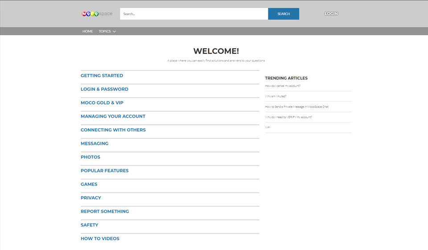The width and height of the screenshot is (428, 250).
Task: Open the Popular Features section
Action: coord(104,171)
